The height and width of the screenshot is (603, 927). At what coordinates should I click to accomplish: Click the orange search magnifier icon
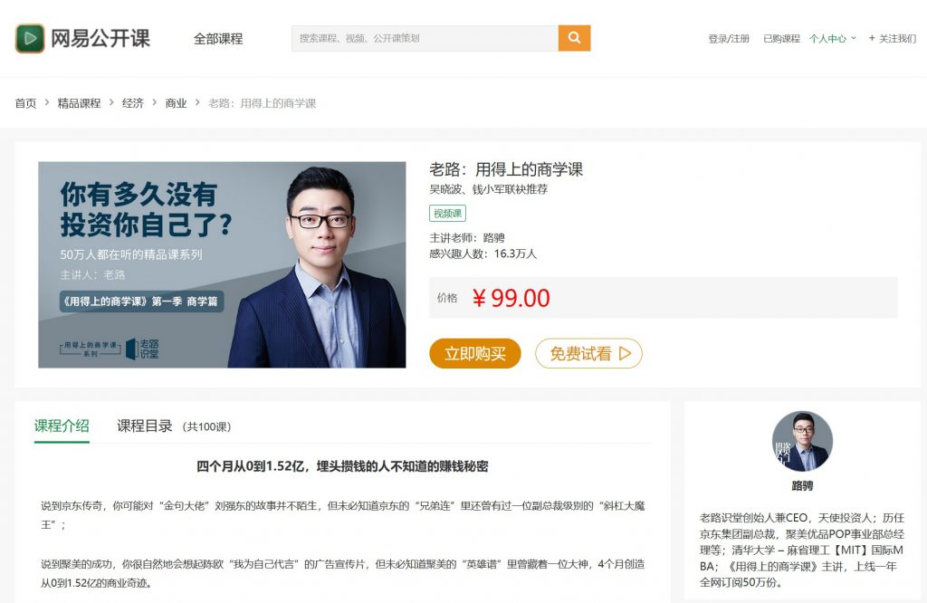pyautogui.click(x=574, y=38)
